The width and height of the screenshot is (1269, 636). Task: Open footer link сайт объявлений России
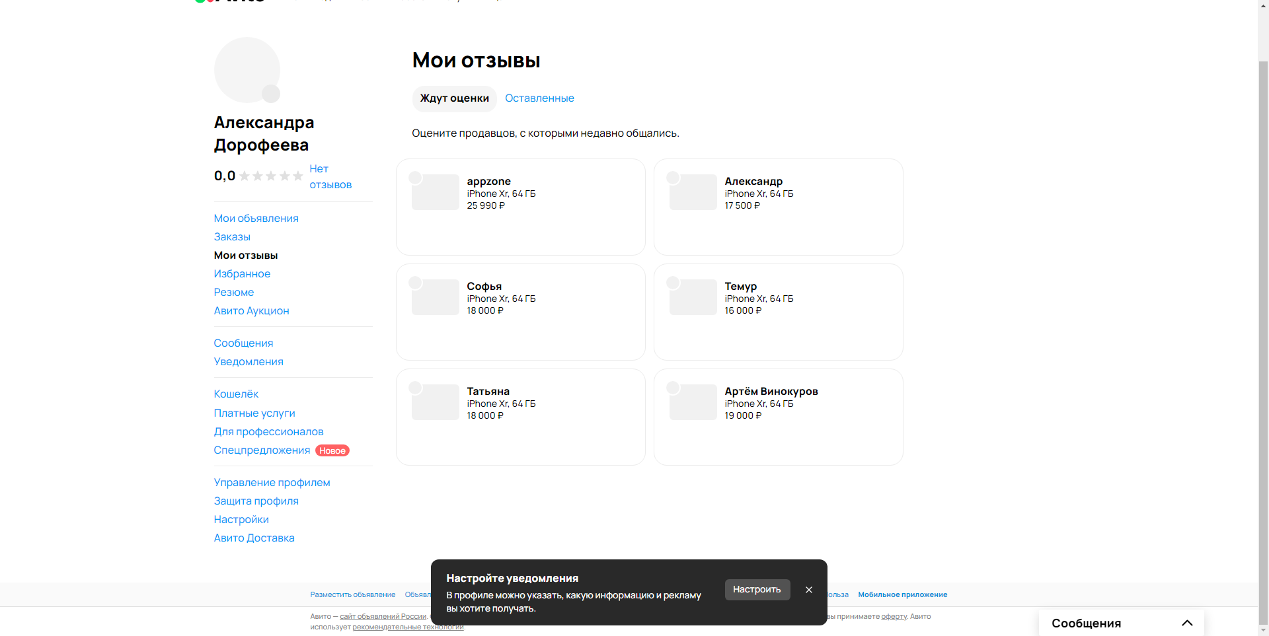click(383, 616)
